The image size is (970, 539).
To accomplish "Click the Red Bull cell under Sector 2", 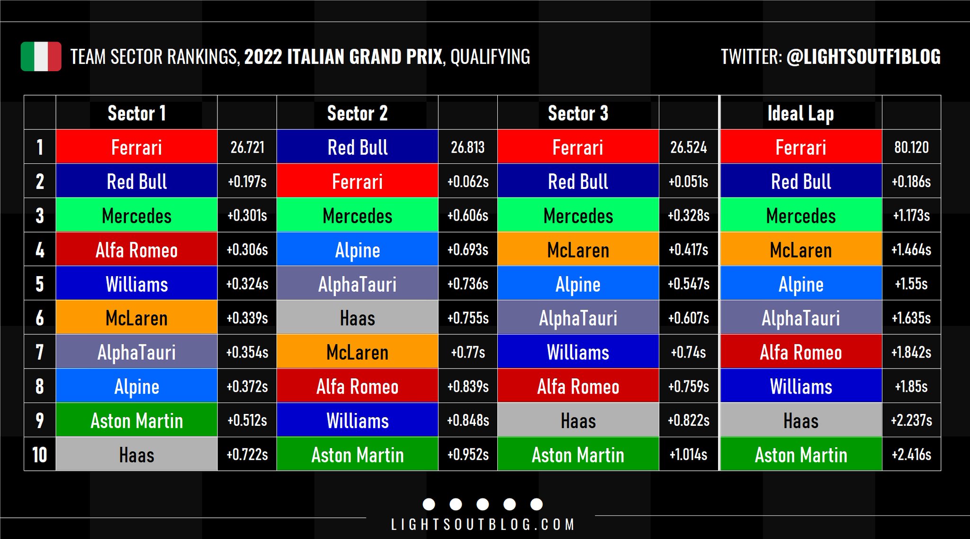I will pyautogui.click(x=357, y=147).
